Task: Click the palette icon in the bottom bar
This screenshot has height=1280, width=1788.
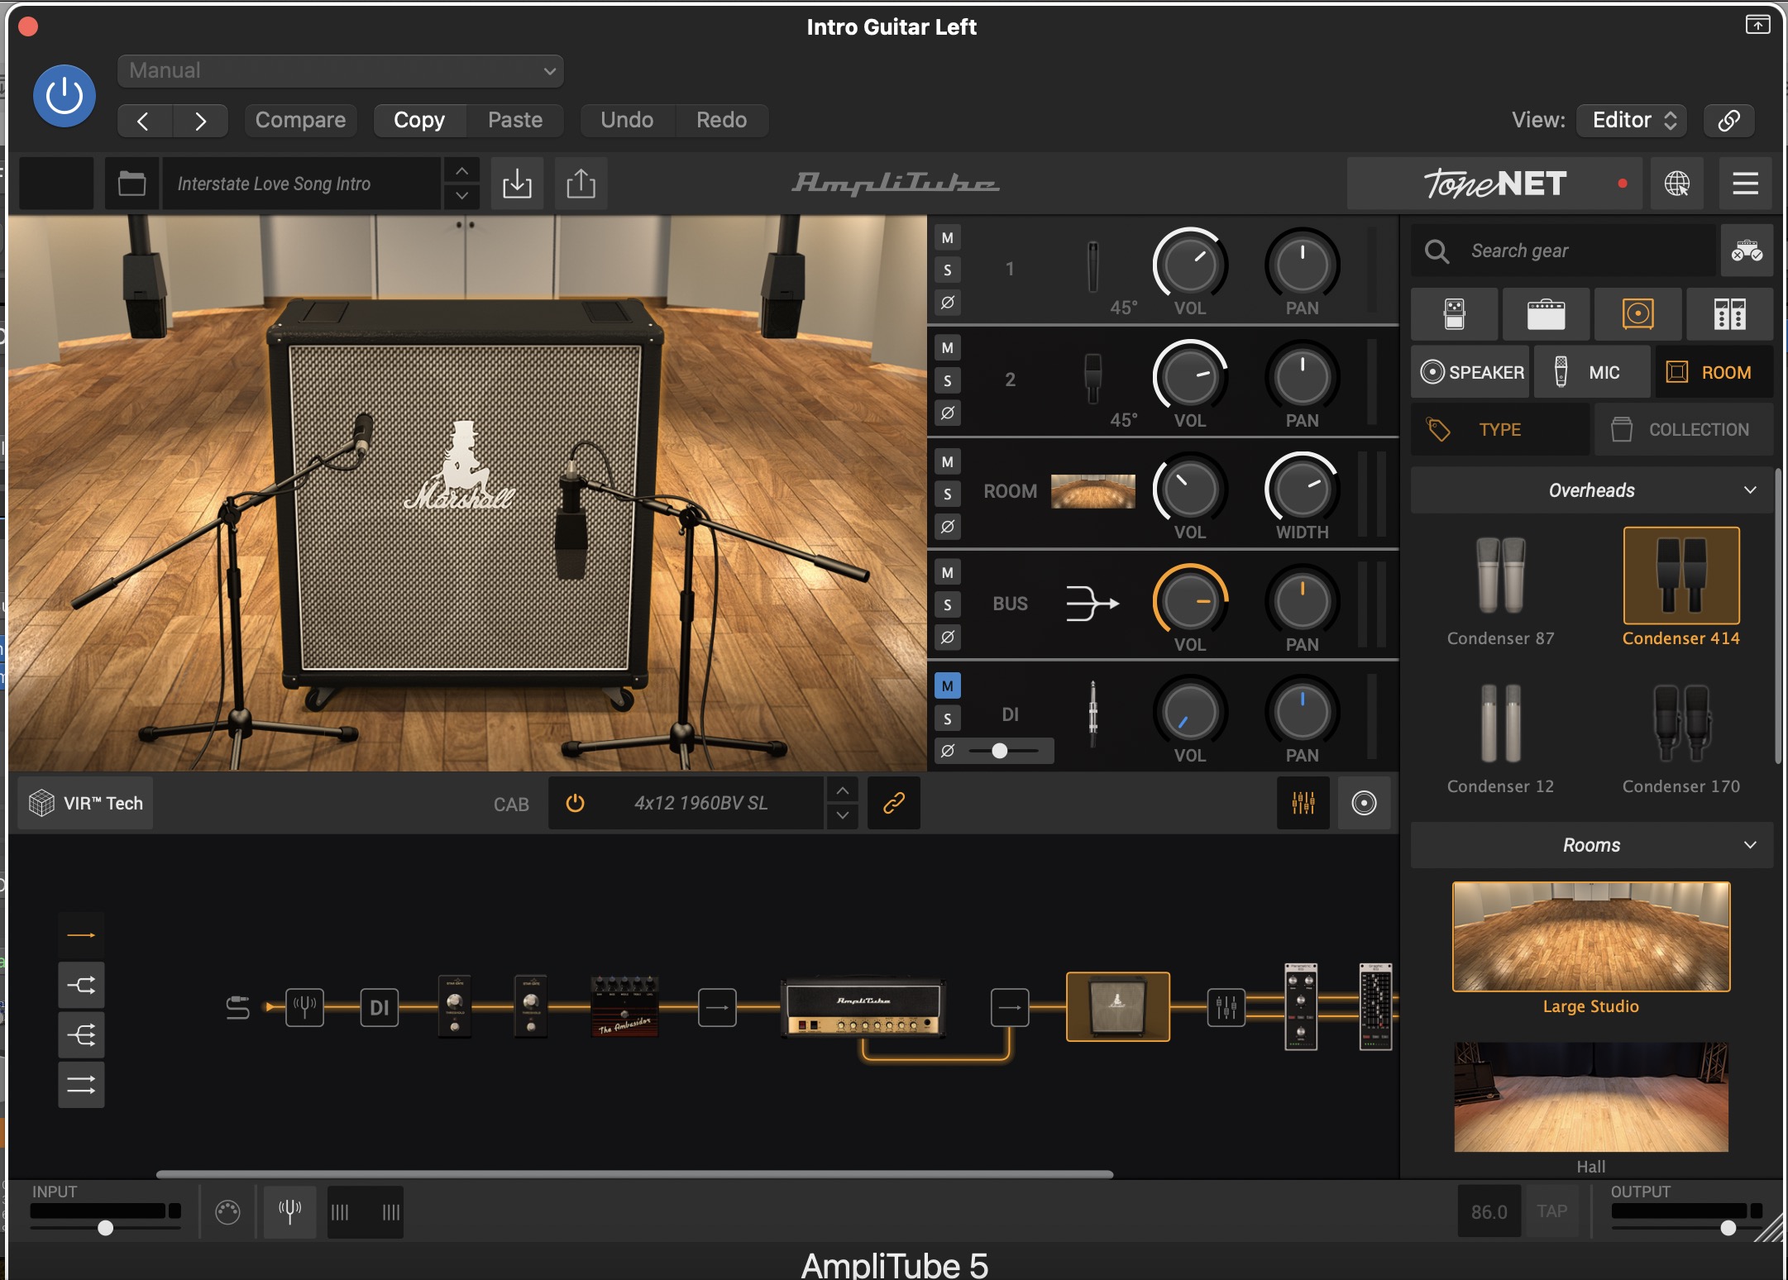Action: coord(227,1212)
